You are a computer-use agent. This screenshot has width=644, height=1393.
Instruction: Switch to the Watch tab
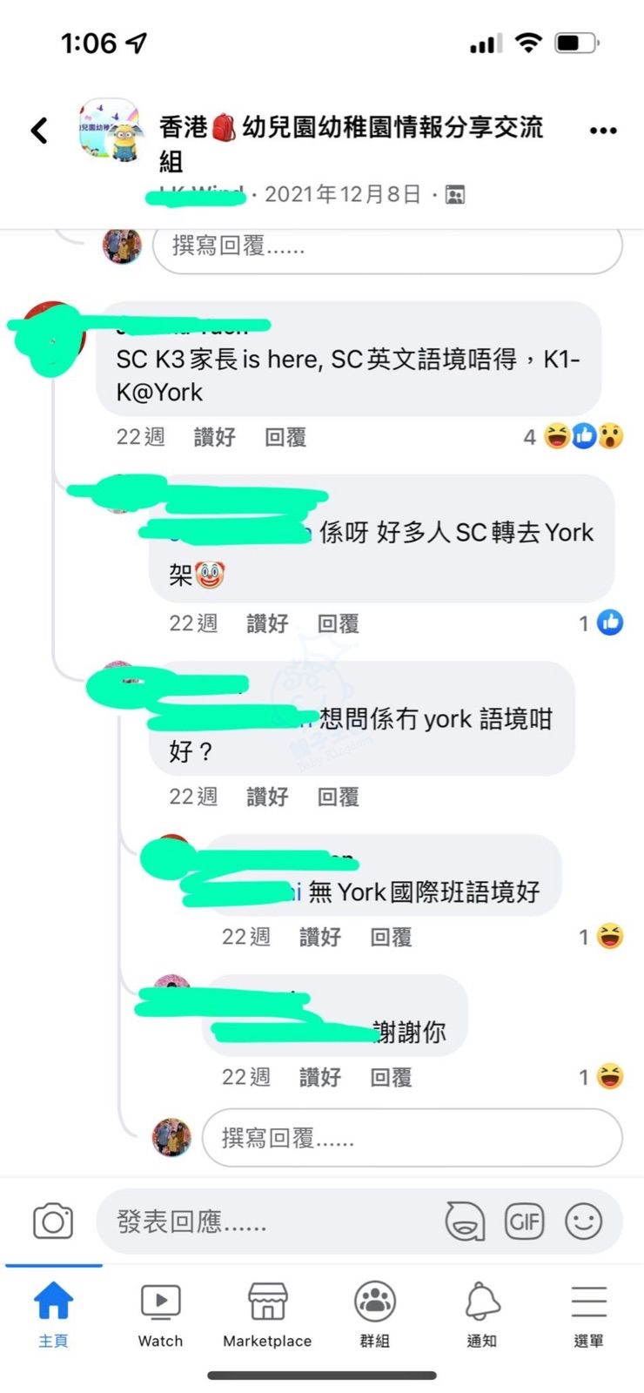161,1315
